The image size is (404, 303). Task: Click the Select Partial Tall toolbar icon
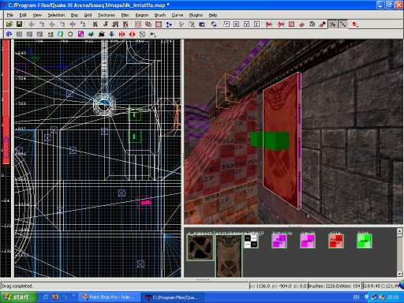click(115, 24)
